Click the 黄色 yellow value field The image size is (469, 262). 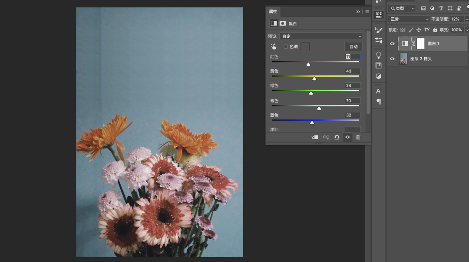(352, 71)
